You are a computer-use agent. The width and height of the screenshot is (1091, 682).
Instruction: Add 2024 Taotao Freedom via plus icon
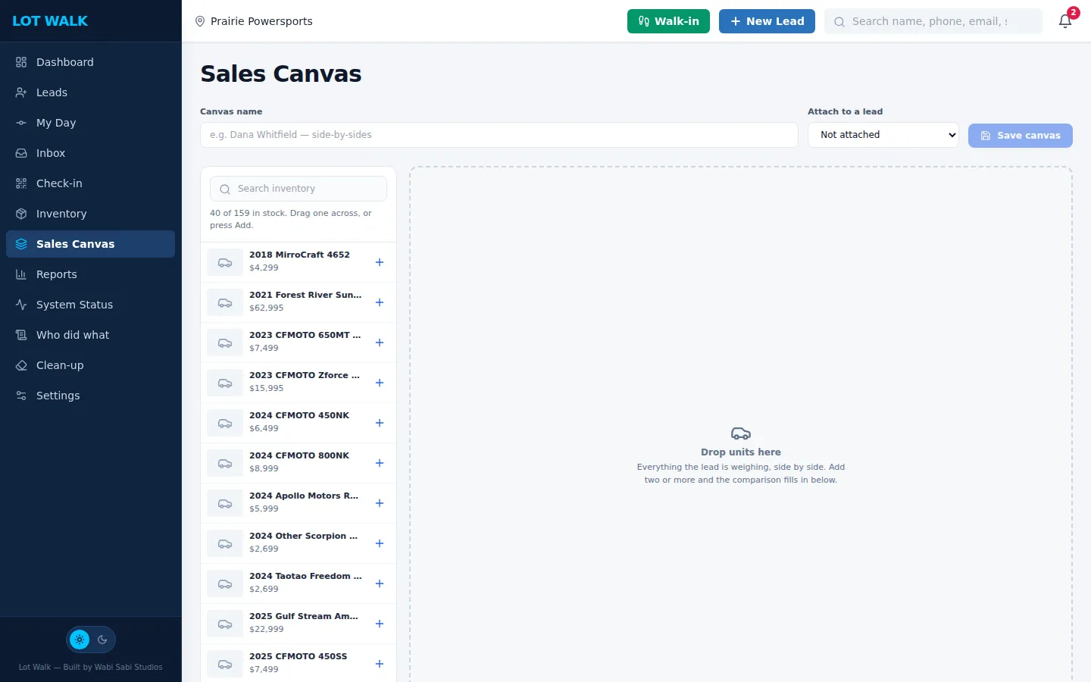[380, 583]
